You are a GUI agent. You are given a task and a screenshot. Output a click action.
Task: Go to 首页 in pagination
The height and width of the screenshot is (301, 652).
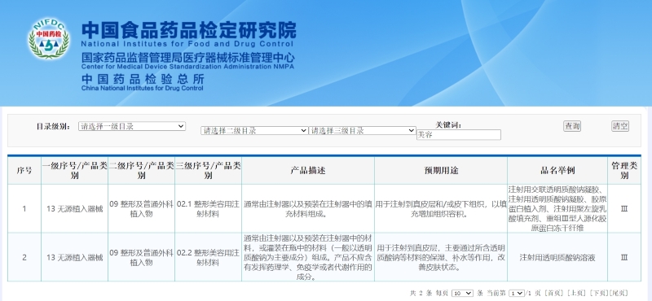click(555, 293)
